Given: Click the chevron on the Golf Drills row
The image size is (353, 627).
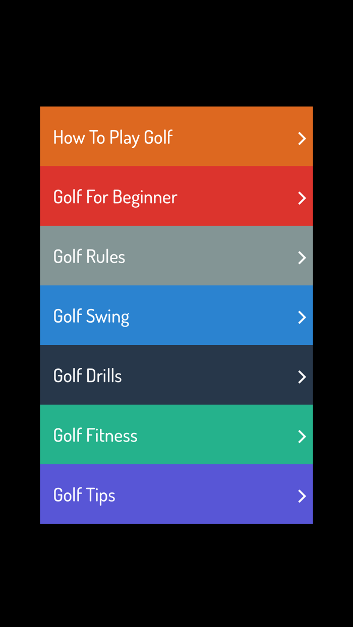Looking at the screenshot, I should pyautogui.click(x=302, y=377).
